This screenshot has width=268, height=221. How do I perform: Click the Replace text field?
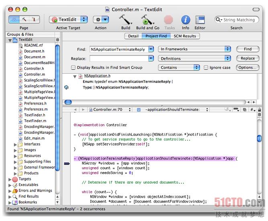(x=119, y=58)
